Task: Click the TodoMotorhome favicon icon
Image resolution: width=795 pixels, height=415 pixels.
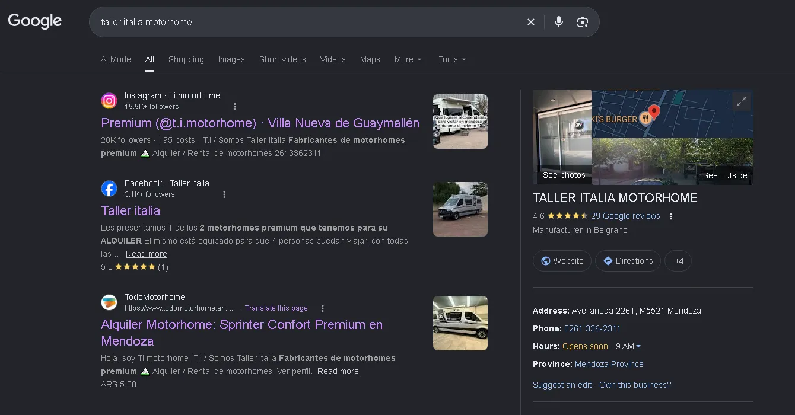Action: (x=109, y=302)
